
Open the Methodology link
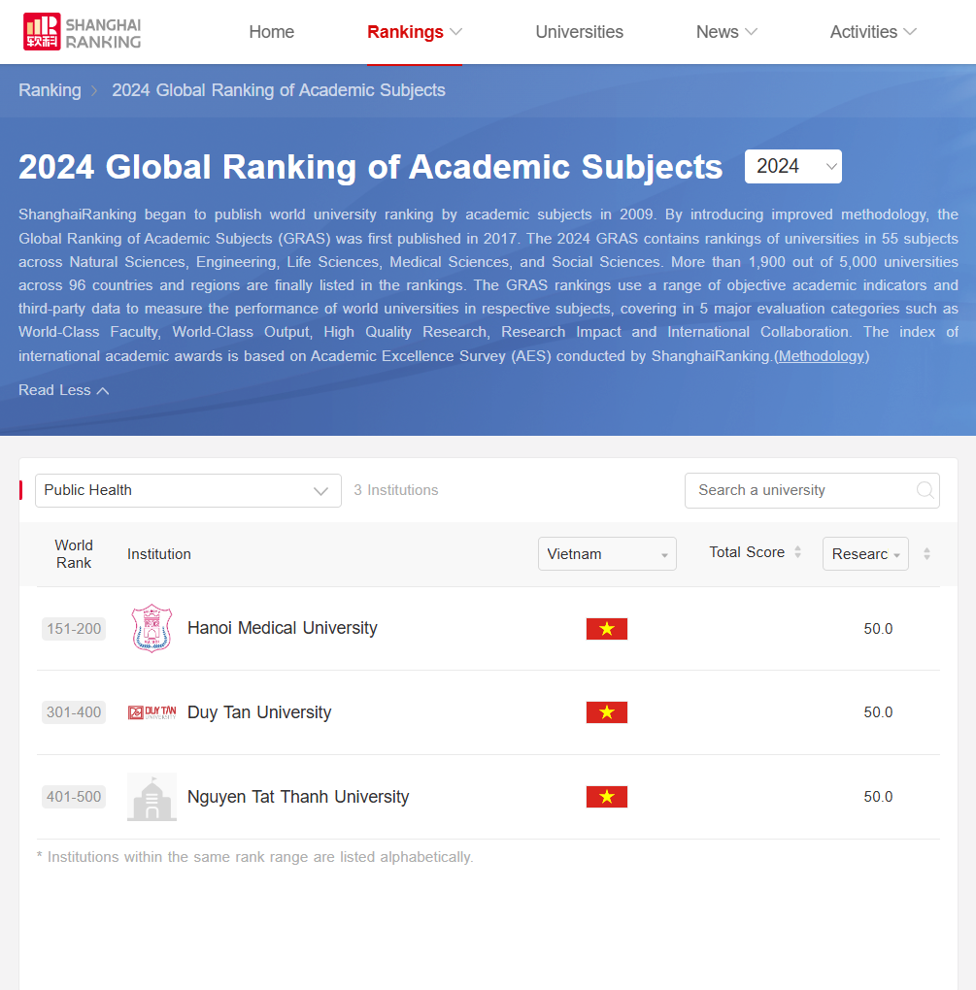click(x=822, y=356)
